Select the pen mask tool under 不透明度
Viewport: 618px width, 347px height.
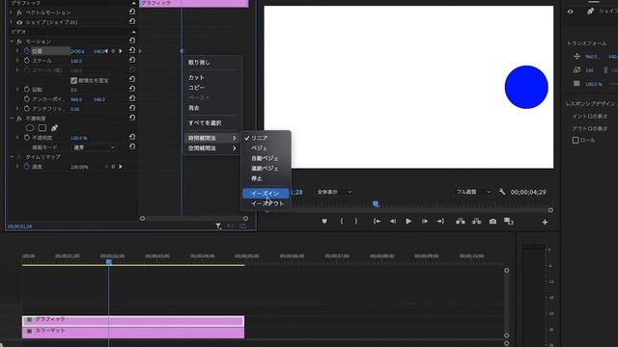click(x=54, y=128)
